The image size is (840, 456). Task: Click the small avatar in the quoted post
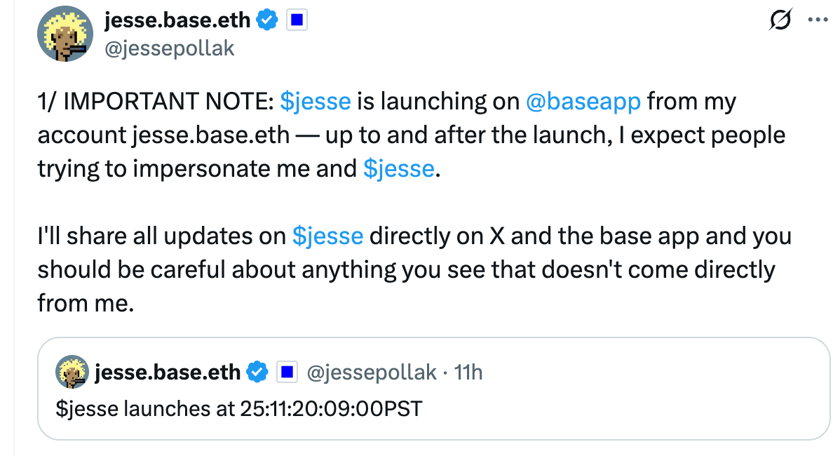(x=72, y=372)
